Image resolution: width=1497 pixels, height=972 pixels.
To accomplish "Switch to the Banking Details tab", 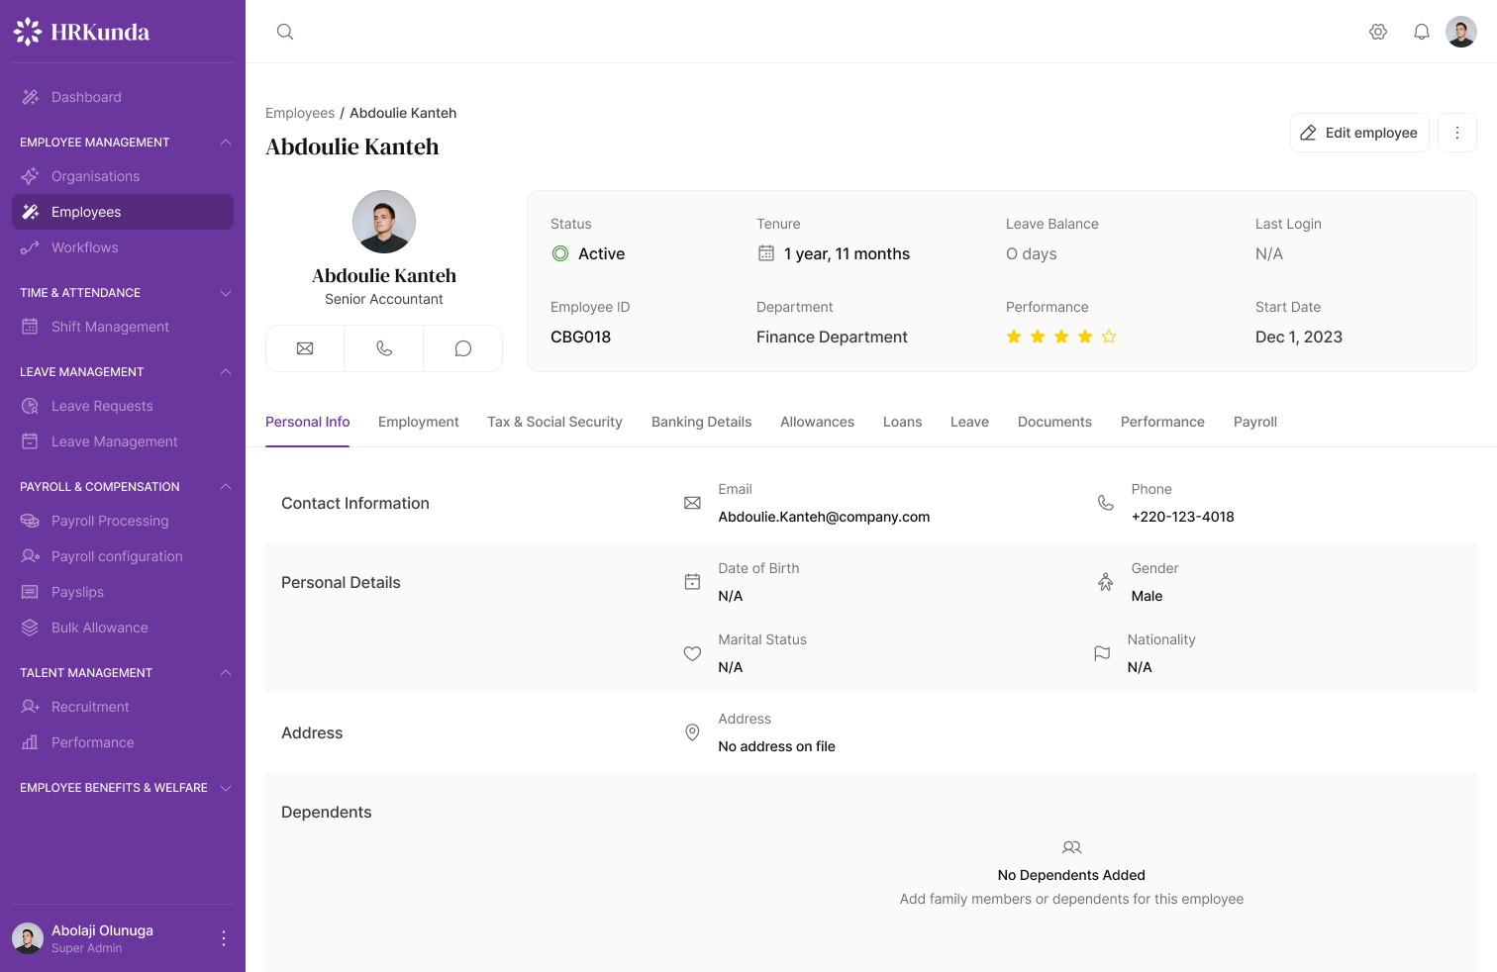I will pyautogui.click(x=701, y=422).
